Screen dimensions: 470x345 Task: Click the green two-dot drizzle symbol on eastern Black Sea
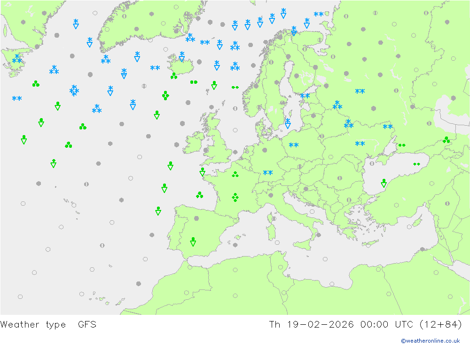416,164
